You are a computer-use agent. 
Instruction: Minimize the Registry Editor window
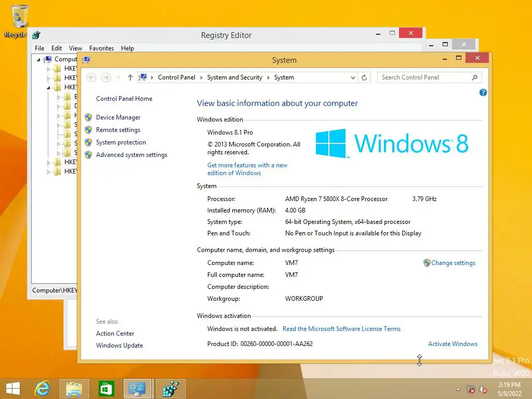coord(378,34)
